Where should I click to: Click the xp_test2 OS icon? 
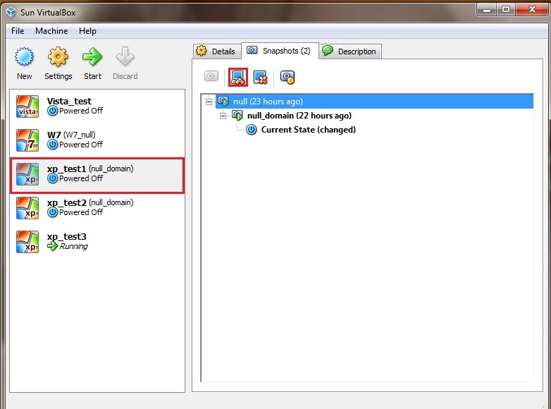pyautogui.click(x=27, y=208)
